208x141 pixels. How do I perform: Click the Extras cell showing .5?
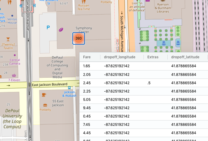(x=149, y=83)
